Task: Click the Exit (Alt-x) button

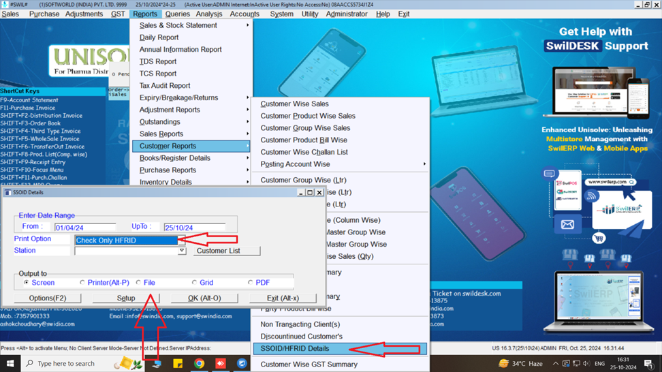Action: (x=283, y=298)
